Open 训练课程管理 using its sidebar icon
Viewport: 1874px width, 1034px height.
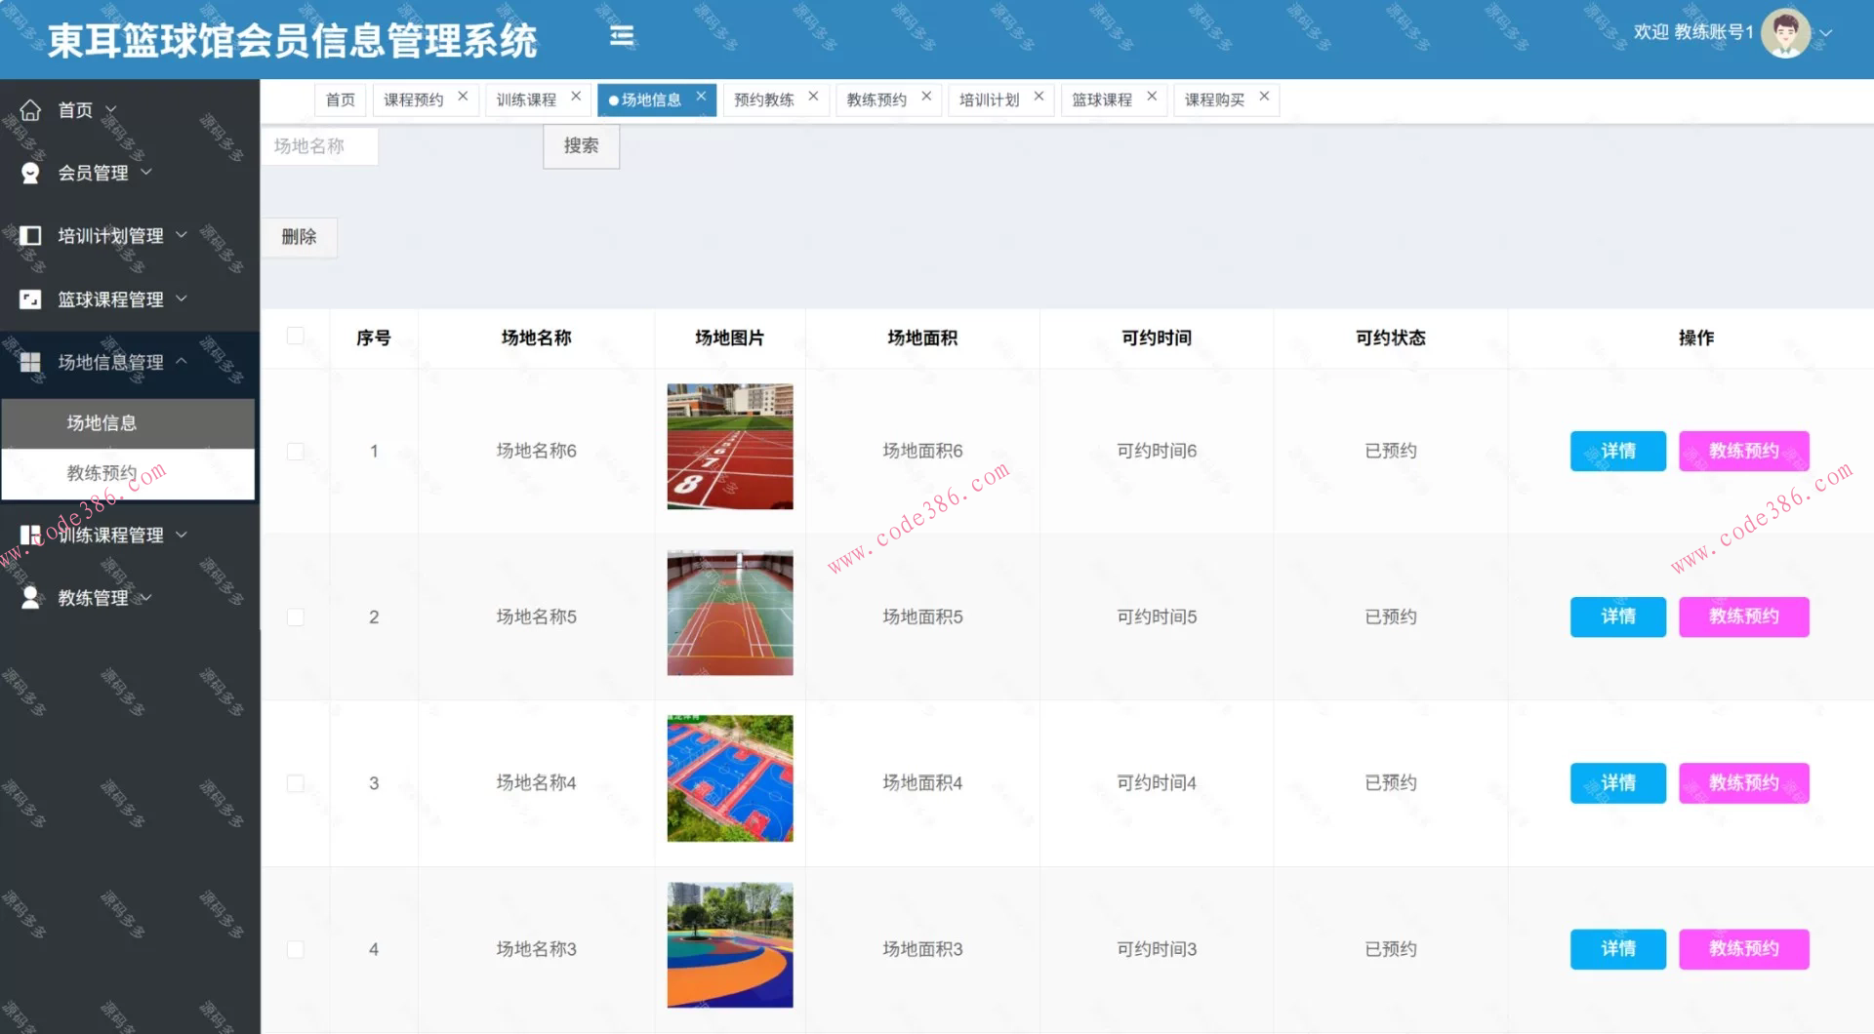click(x=30, y=534)
